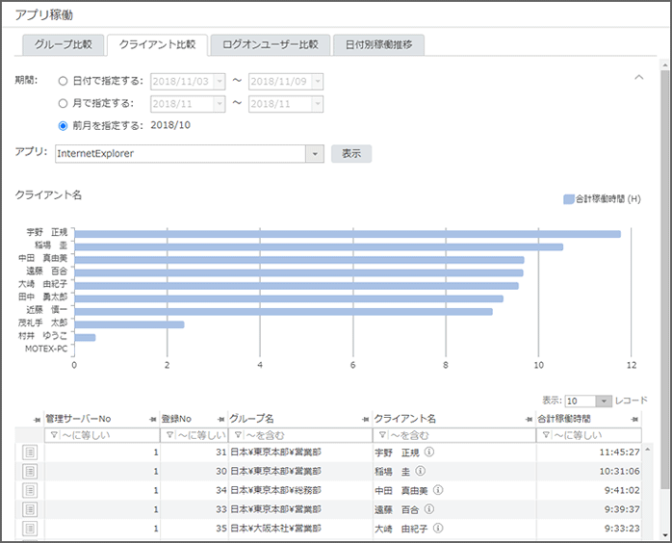The height and width of the screenshot is (543, 672).
Task: Switch to グループ比較 tab
Action: coord(63,44)
